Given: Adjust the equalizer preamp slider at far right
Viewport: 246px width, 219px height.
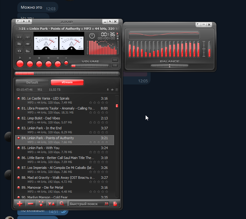Looking at the screenshot, I should [209, 49].
